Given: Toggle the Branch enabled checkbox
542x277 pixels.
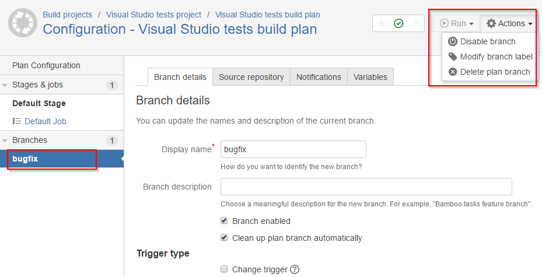Looking at the screenshot, I should (225, 220).
